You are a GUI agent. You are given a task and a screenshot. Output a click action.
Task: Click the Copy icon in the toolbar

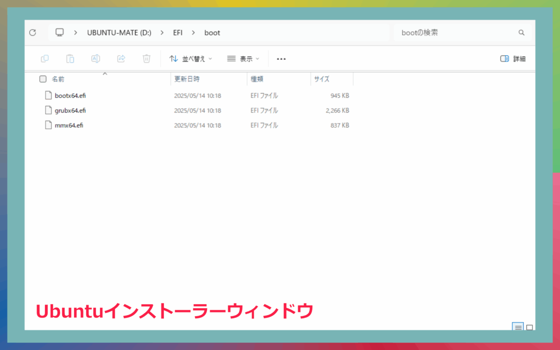pos(44,58)
